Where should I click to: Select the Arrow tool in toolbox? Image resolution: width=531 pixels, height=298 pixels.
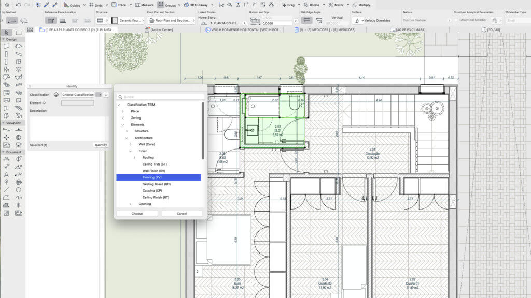[6, 33]
